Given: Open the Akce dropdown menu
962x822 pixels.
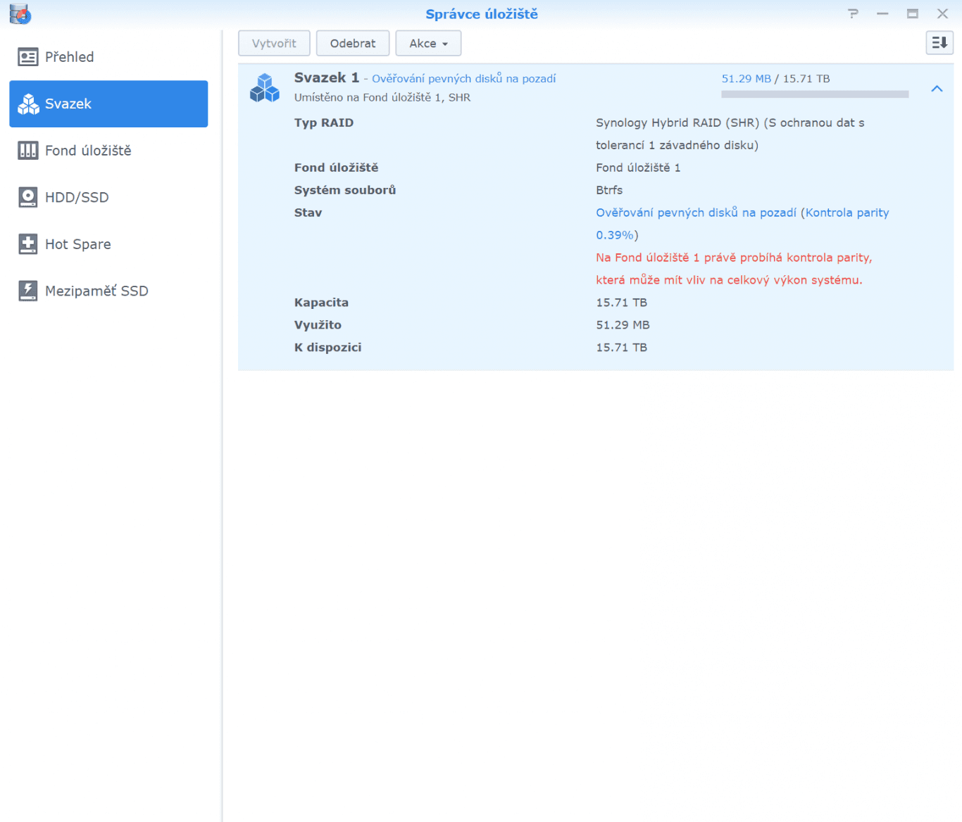Looking at the screenshot, I should (428, 43).
